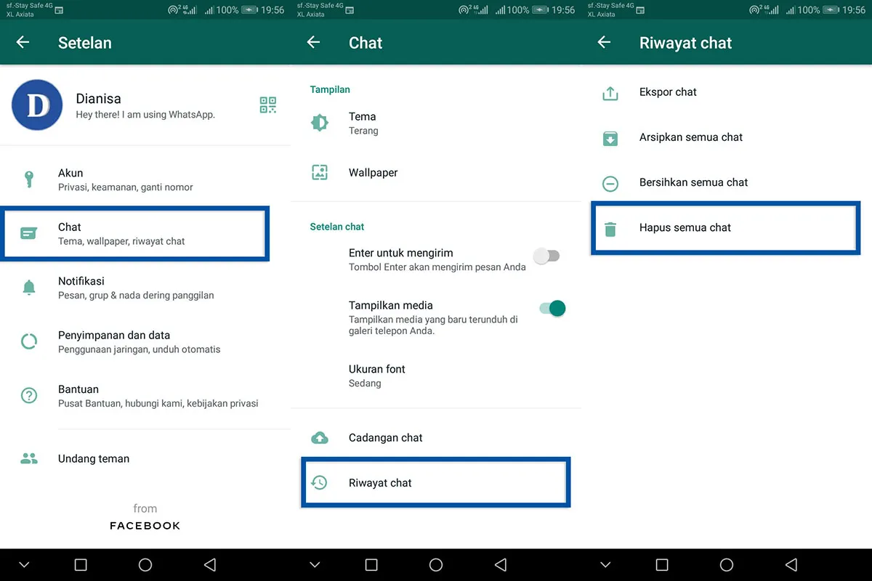Click the Wallpaper picture icon

(320, 172)
